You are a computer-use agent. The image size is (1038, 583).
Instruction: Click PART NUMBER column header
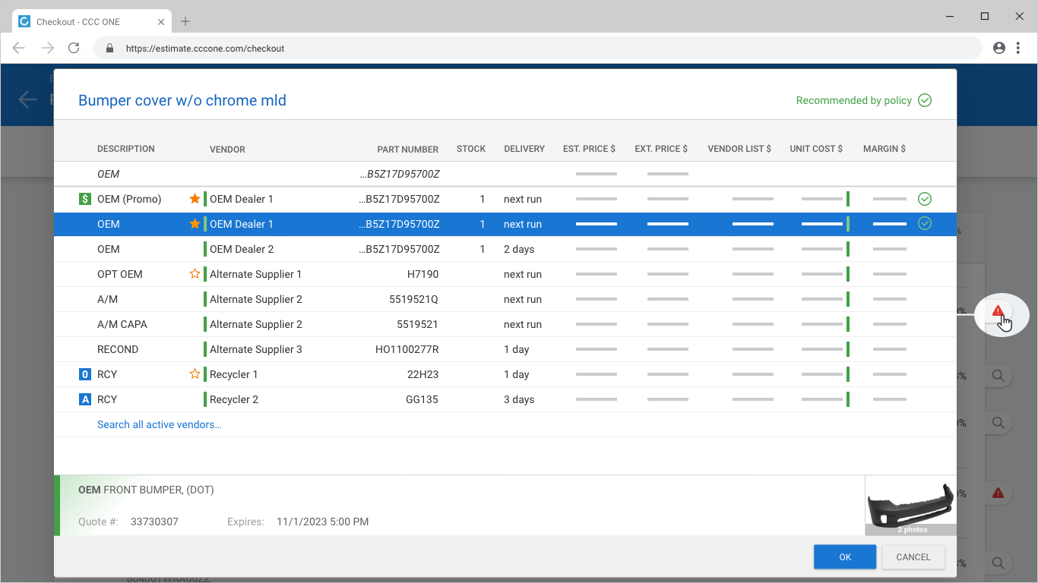pyautogui.click(x=408, y=150)
